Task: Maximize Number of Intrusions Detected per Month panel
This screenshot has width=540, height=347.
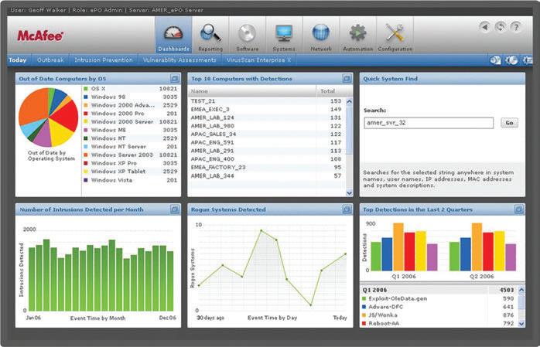Action: click(x=175, y=209)
